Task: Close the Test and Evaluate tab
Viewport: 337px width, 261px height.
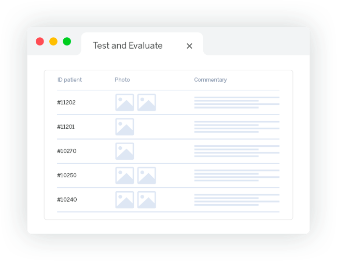Action: click(x=189, y=46)
